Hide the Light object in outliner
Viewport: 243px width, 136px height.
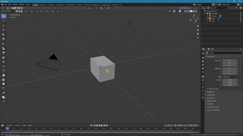[241, 21]
